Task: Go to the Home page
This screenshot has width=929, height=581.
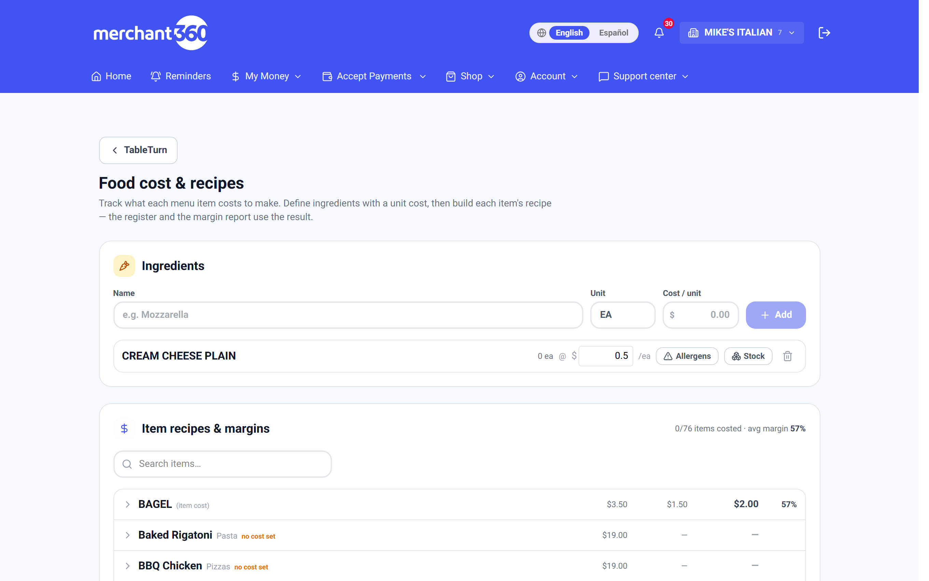Action: [111, 77]
